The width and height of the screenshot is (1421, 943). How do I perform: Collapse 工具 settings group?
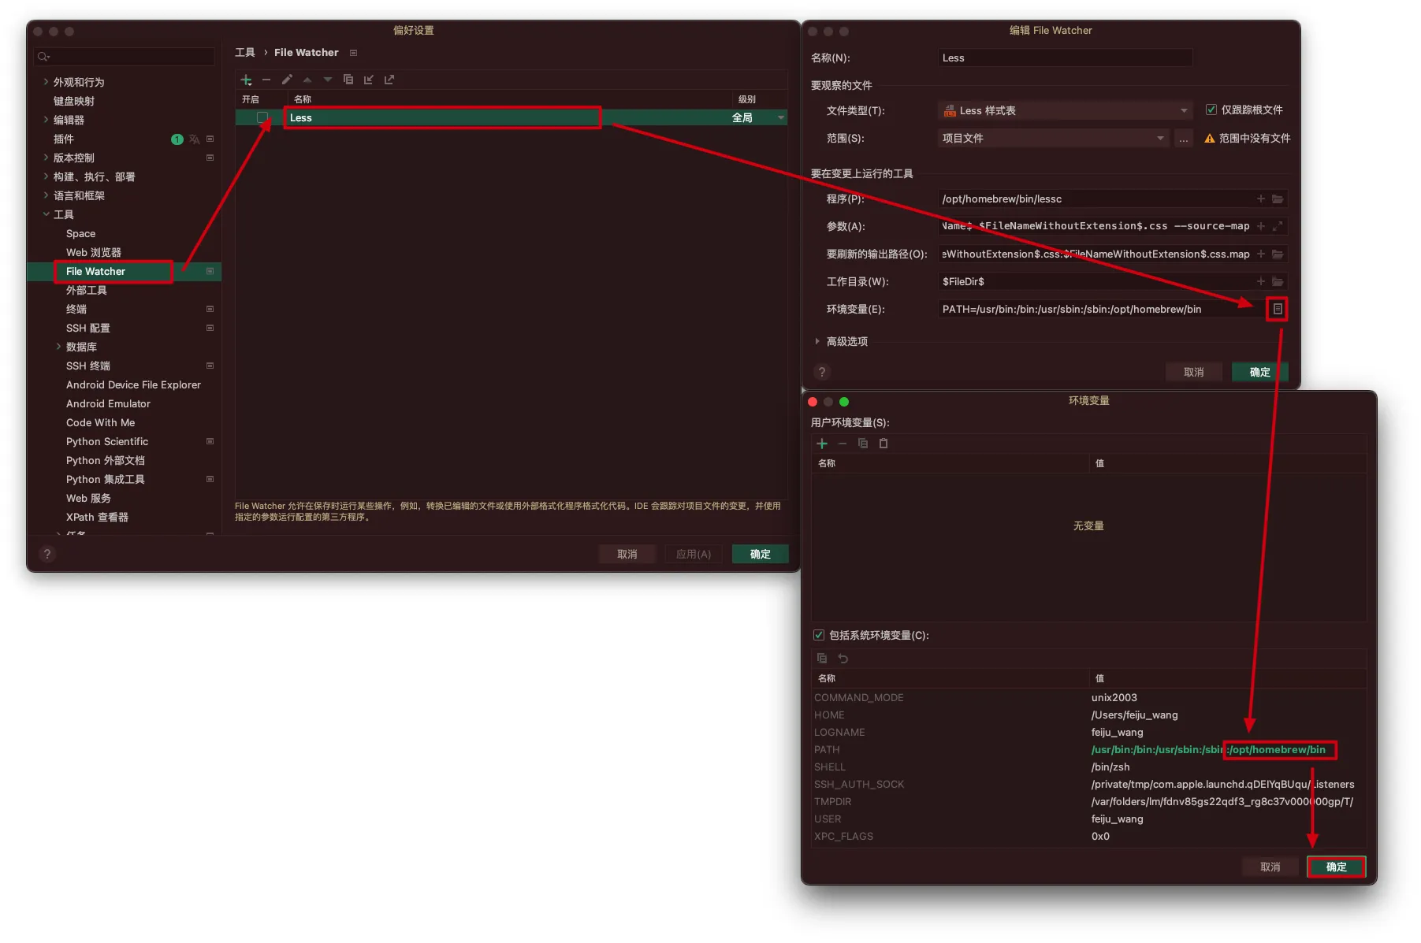coord(46,214)
